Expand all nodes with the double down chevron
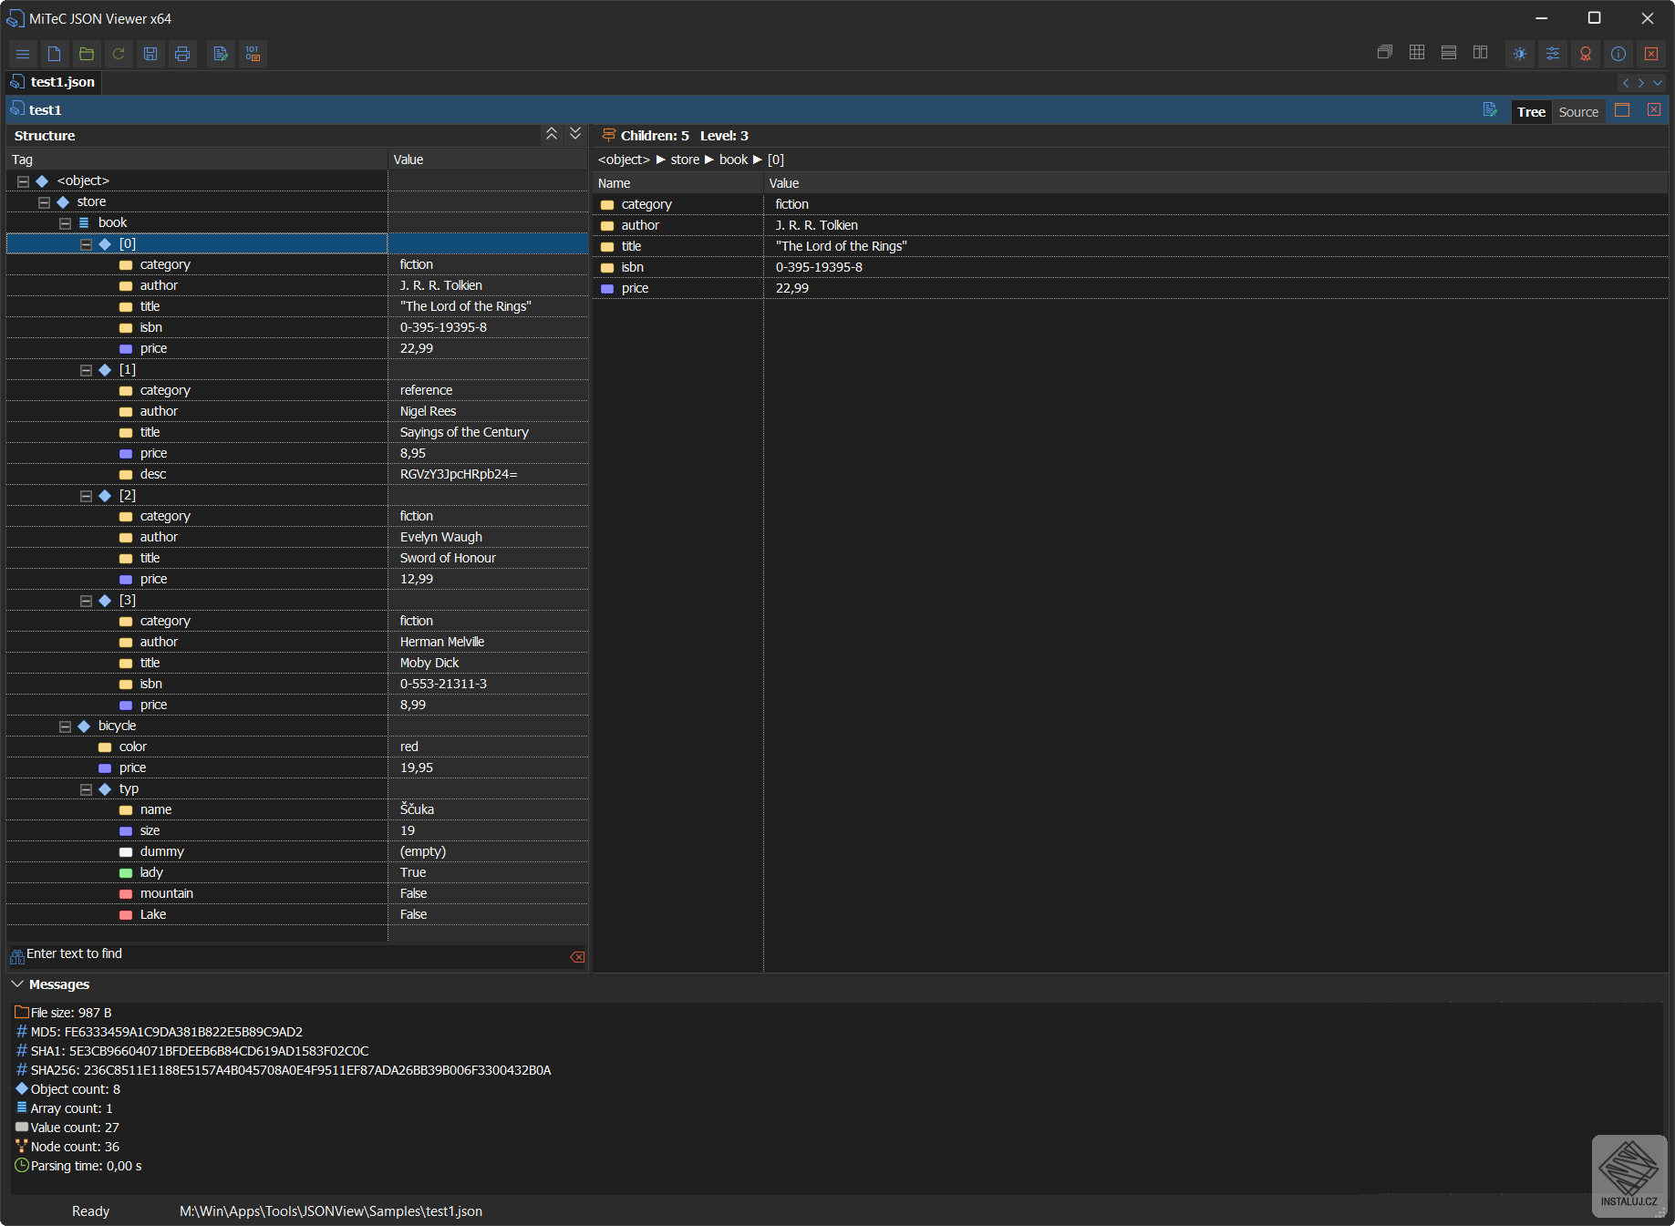 coord(575,134)
